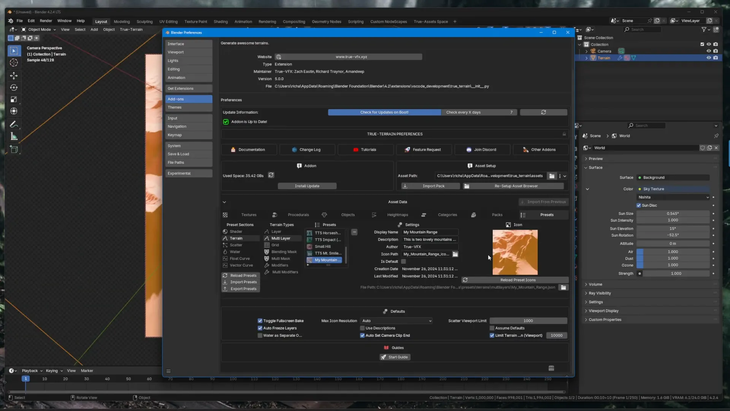The width and height of the screenshot is (730, 411).
Task: Open the Max Icon Resolution dropdown
Action: 397,321
